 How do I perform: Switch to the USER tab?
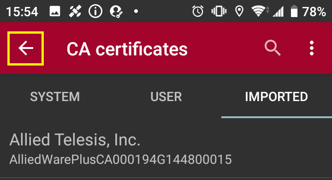[166, 96]
